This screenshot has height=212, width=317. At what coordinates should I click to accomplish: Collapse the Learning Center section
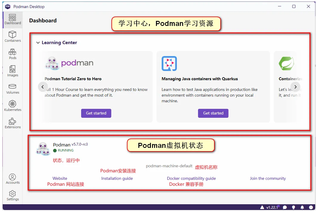pos(38,43)
